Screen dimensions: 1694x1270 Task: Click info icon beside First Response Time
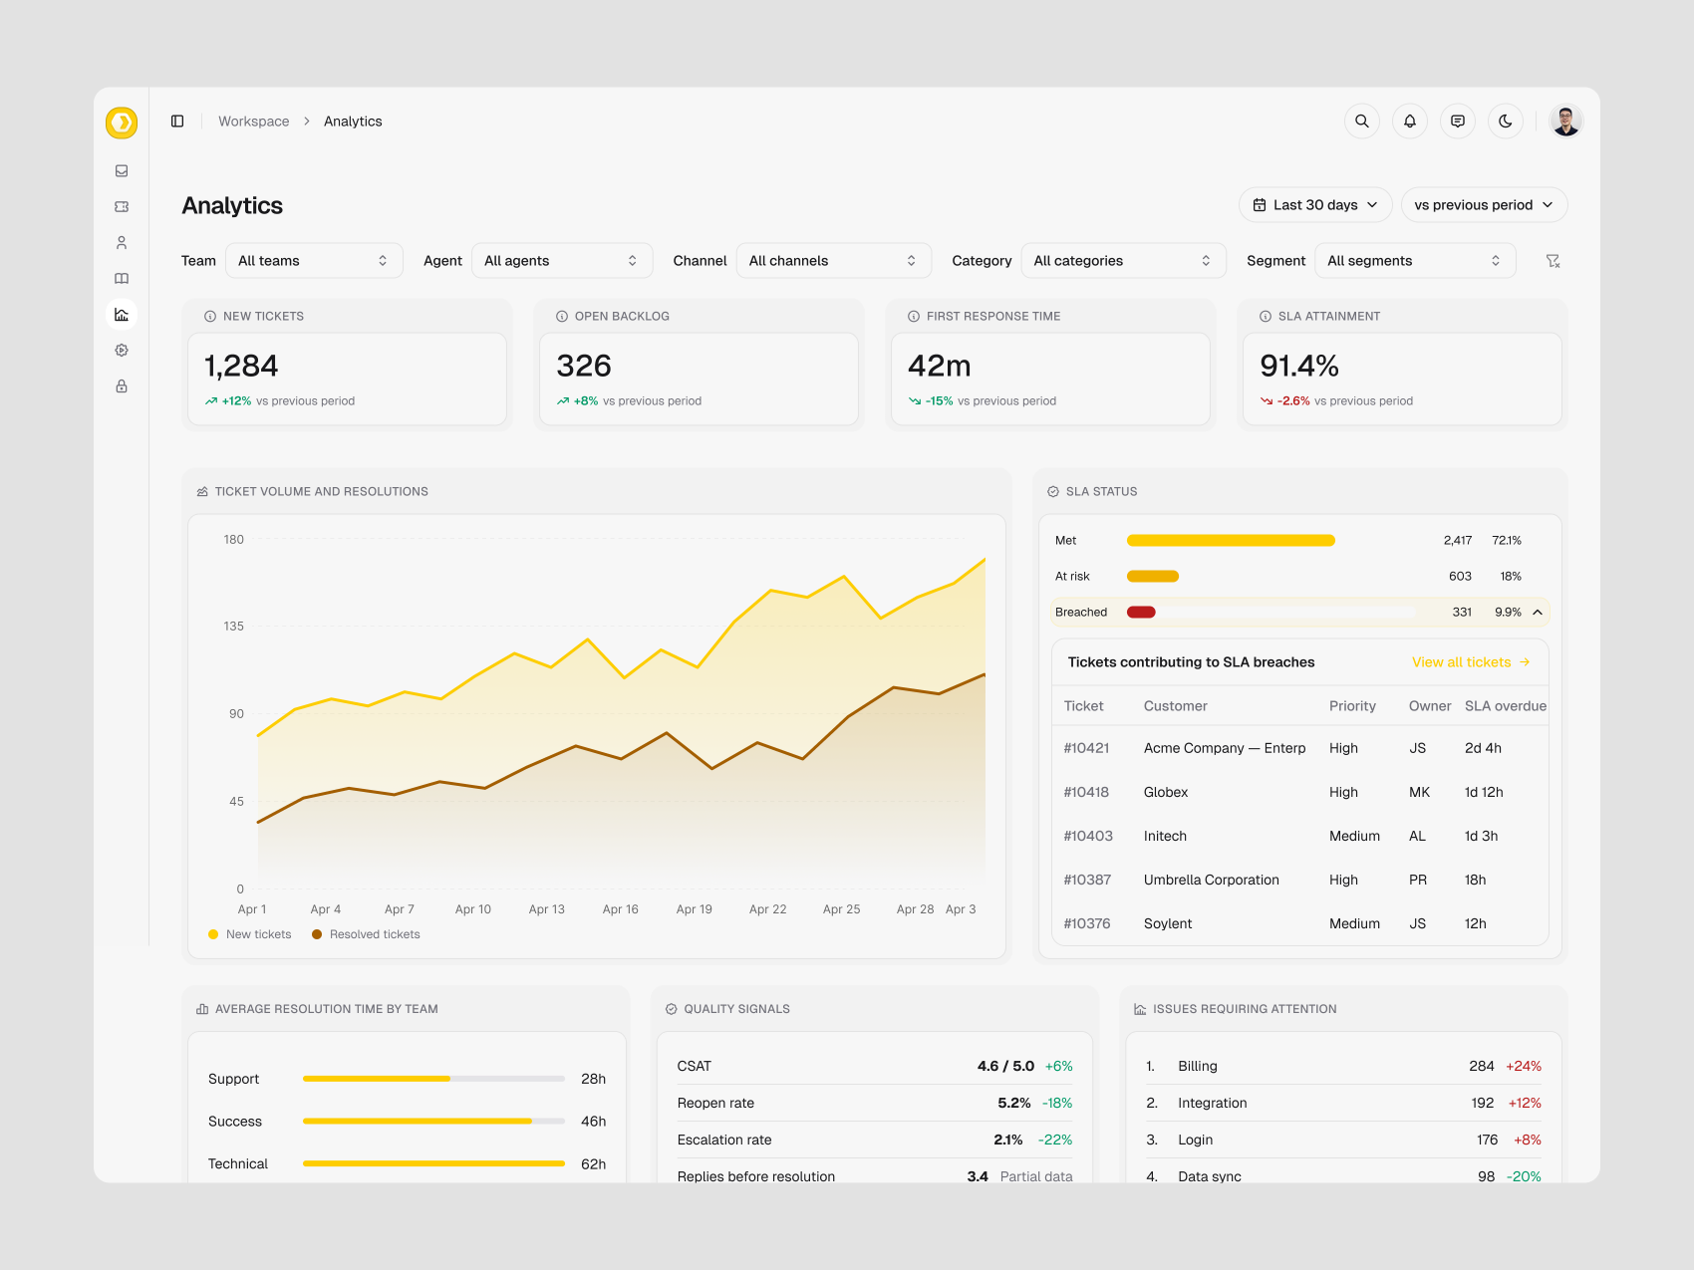click(914, 317)
